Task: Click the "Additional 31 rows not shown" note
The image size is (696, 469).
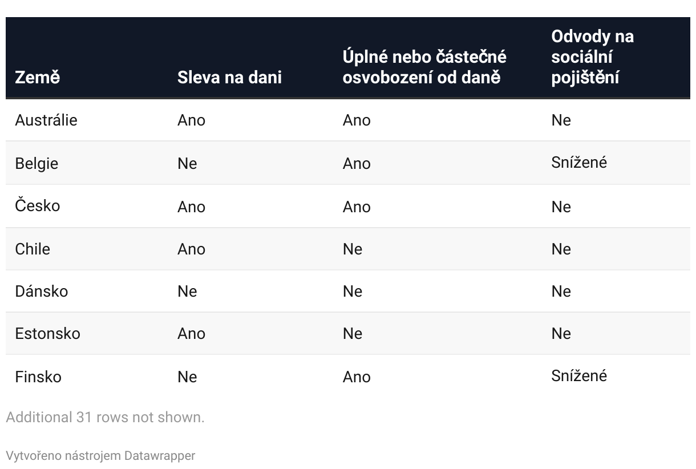Action: (105, 417)
